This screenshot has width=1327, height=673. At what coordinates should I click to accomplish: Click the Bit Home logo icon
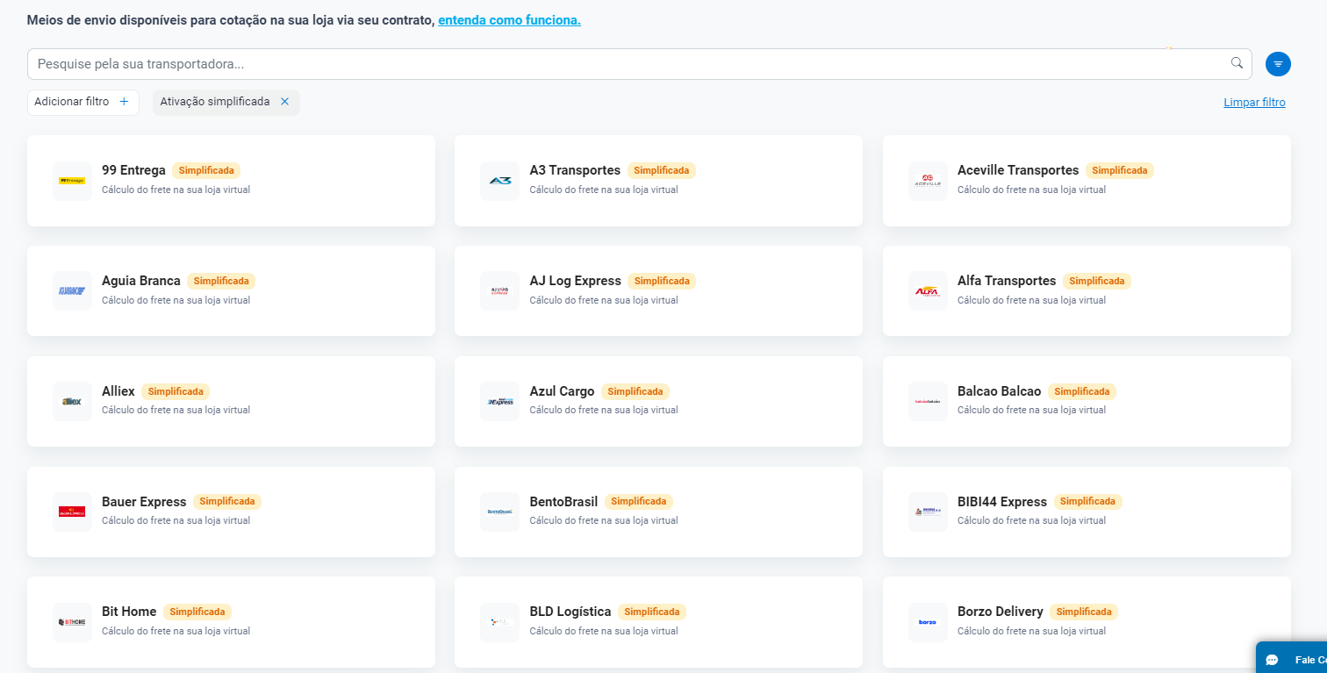coord(72,622)
